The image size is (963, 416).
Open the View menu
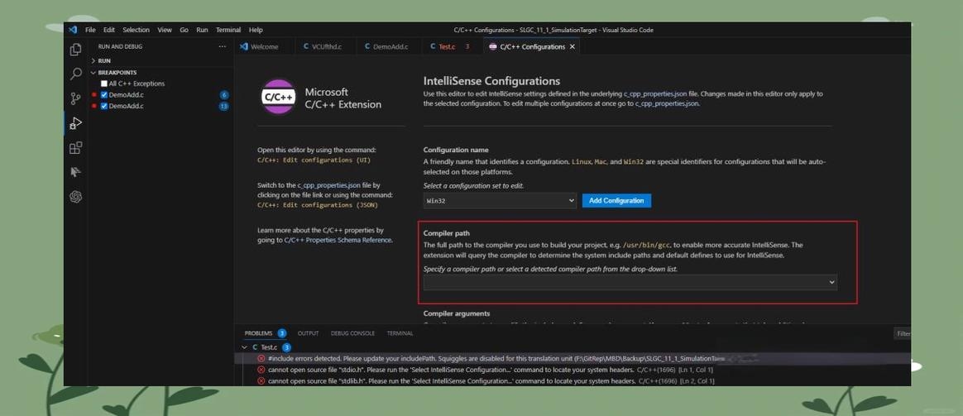(165, 30)
